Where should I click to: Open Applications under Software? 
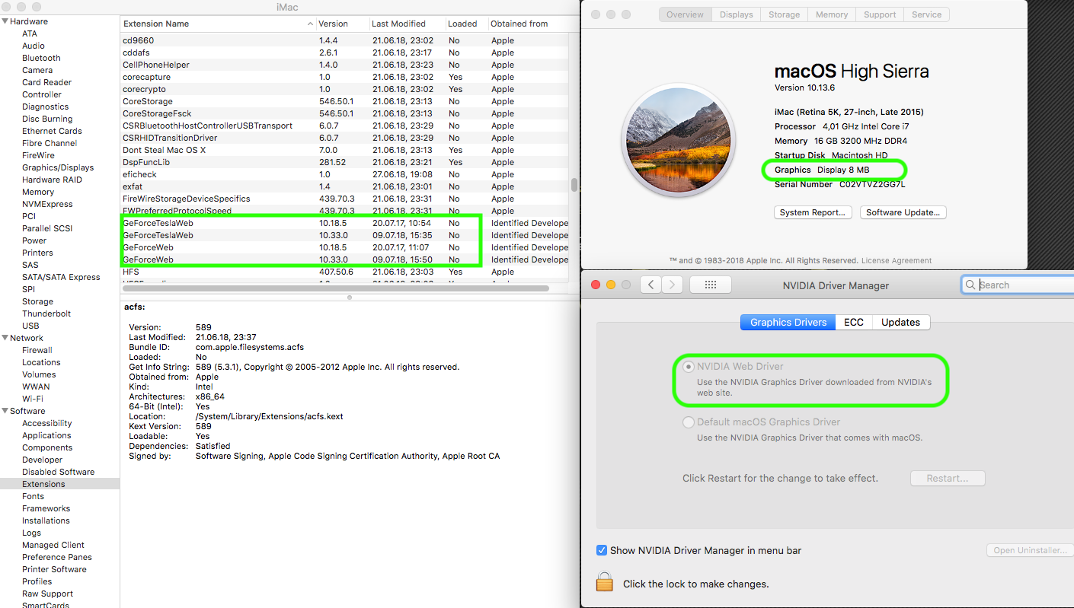pos(46,435)
